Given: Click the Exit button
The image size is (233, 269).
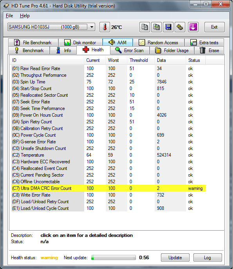Looking at the screenshot, I should [215, 27].
